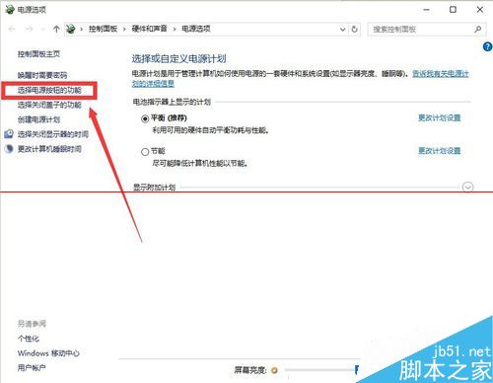This screenshot has height=383, width=493.
Task: Open 更改计算机睡眠时间 link
Action: tap(49, 149)
